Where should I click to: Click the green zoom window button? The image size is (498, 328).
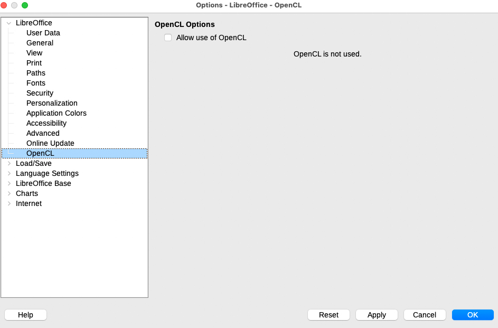coord(25,5)
